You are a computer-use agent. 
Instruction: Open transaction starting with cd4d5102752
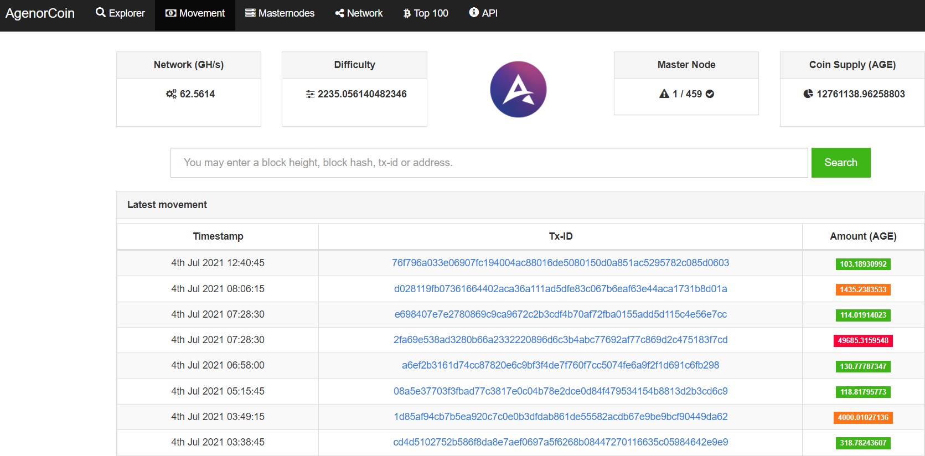[560, 442]
